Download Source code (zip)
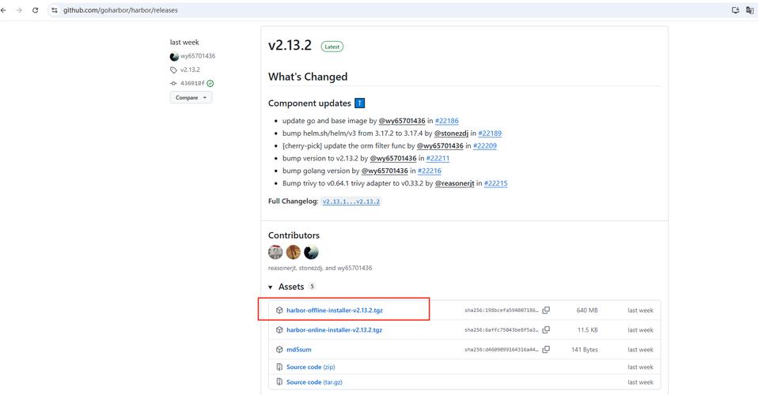 310,367
